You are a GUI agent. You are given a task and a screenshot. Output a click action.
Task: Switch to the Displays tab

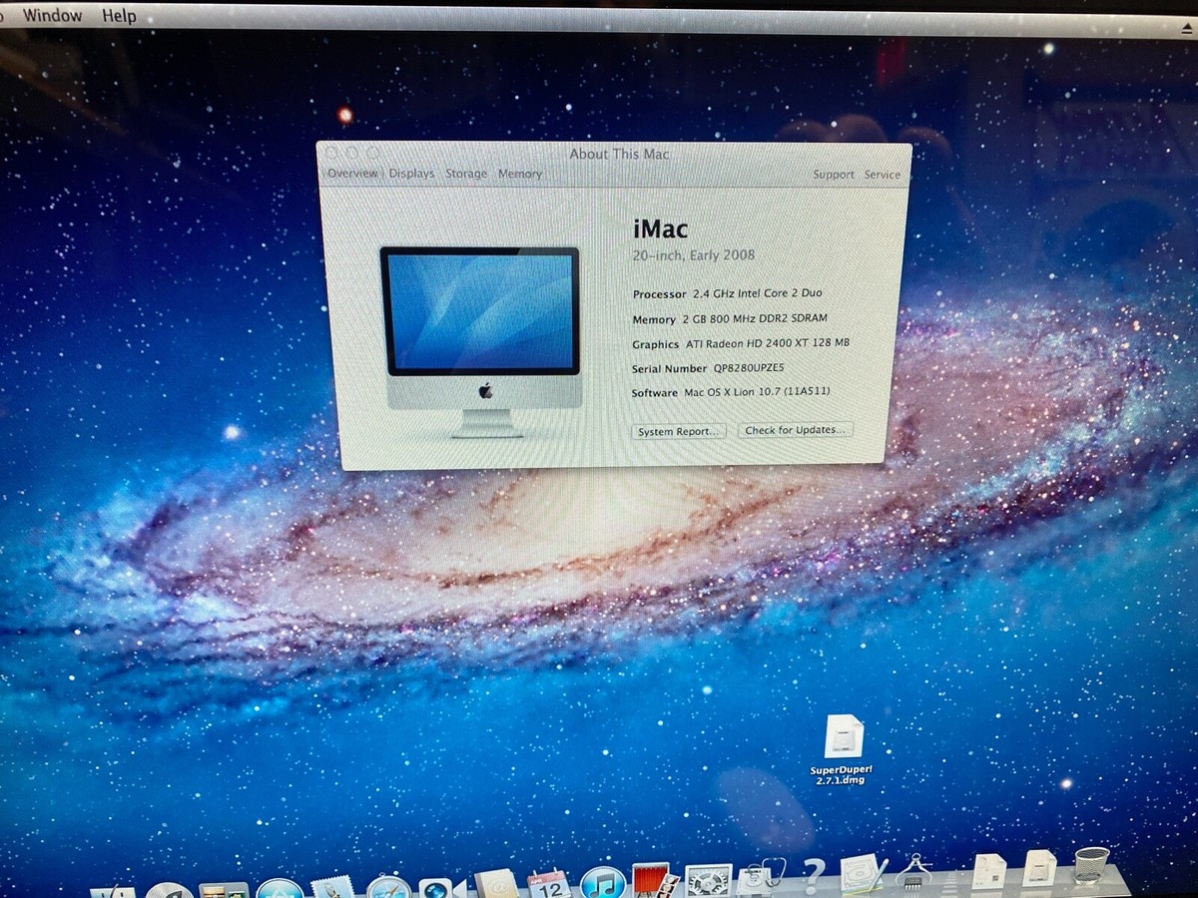pyautogui.click(x=411, y=173)
